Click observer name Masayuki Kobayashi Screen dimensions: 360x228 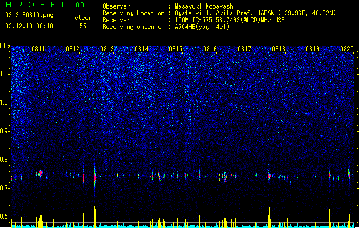(x=205, y=6)
